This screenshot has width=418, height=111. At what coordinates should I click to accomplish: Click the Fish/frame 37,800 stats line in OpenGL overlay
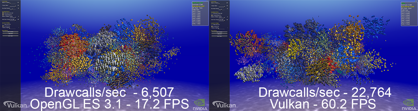(197, 4)
